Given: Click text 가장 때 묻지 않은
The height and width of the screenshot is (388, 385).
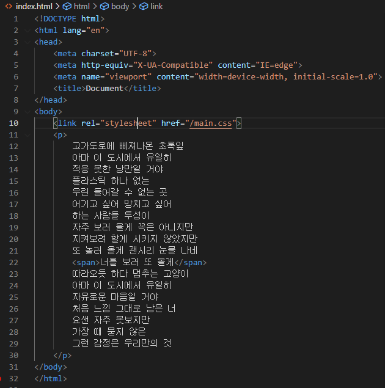Looking at the screenshot, I should 109,332.
